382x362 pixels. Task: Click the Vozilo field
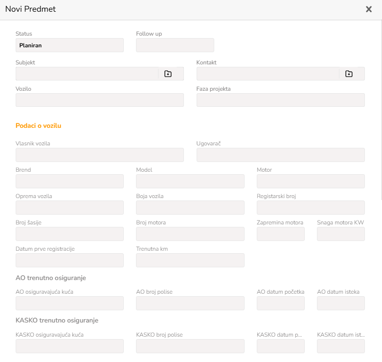pos(100,100)
